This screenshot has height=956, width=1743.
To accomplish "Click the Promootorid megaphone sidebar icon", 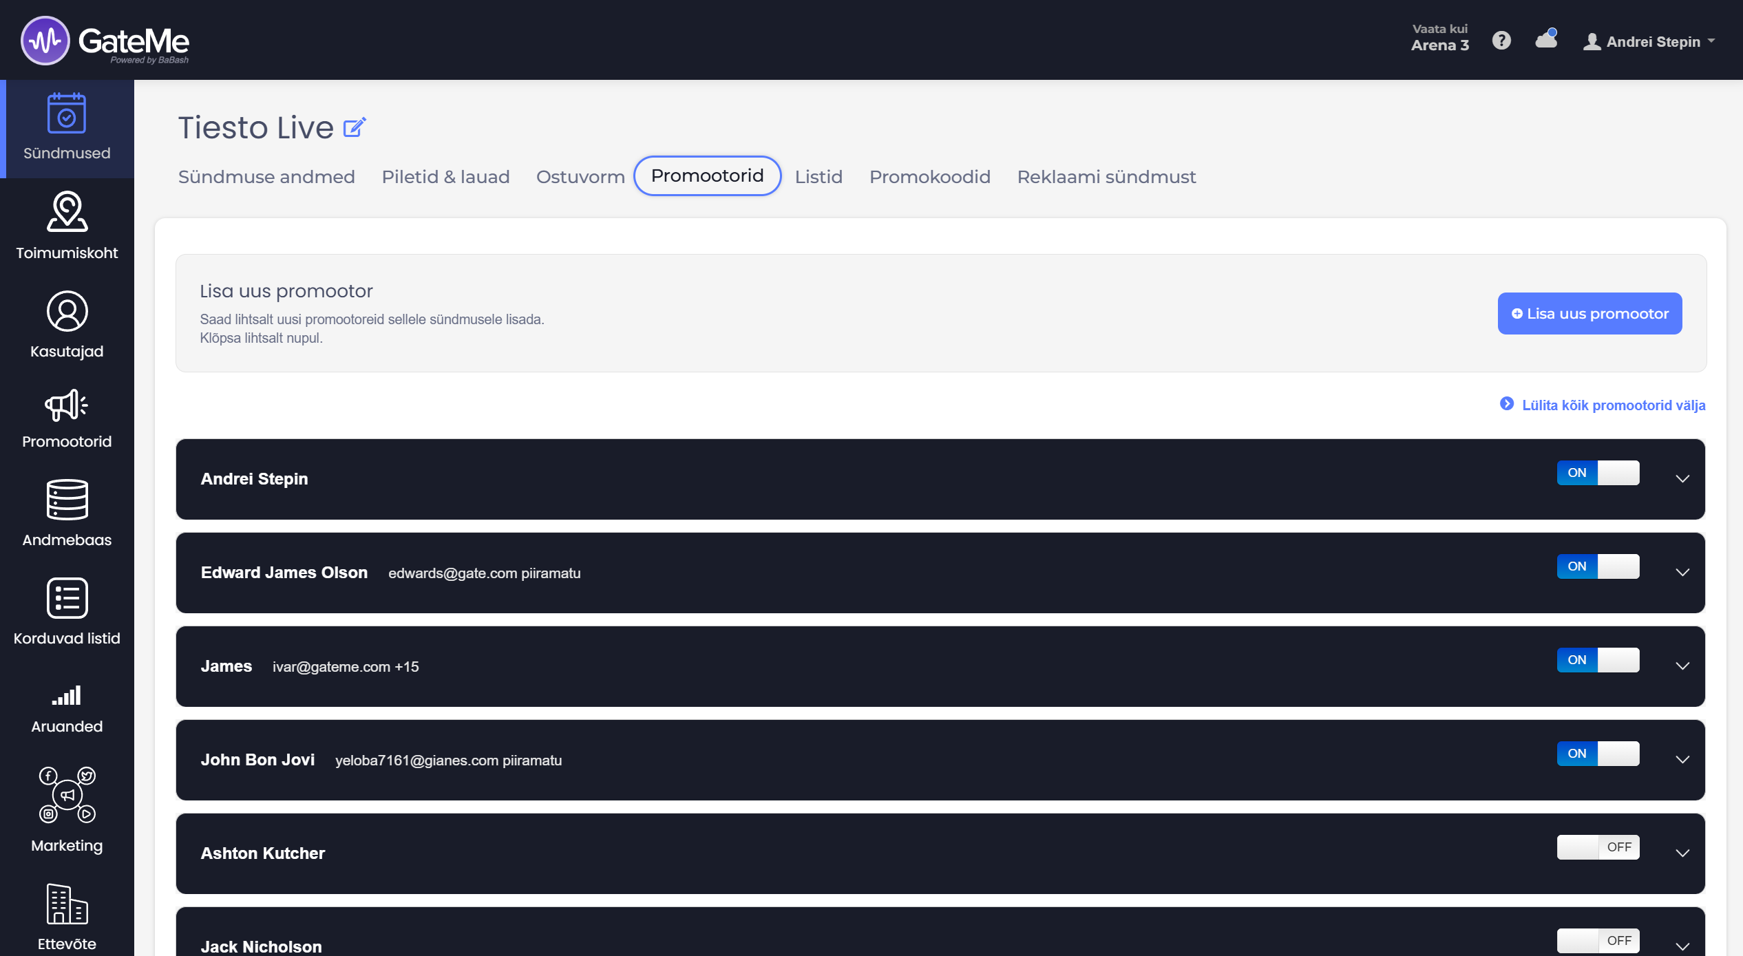I will (x=67, y=406).
